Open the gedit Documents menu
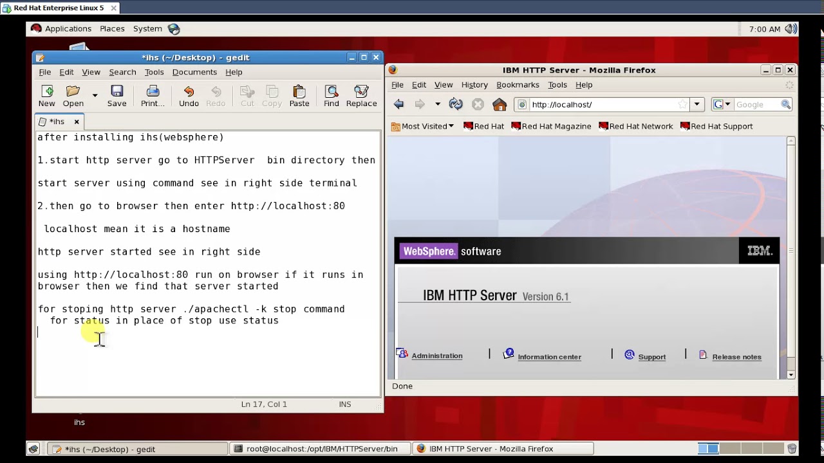This screenshot has width=824, height=463. (x=194, y=72)
